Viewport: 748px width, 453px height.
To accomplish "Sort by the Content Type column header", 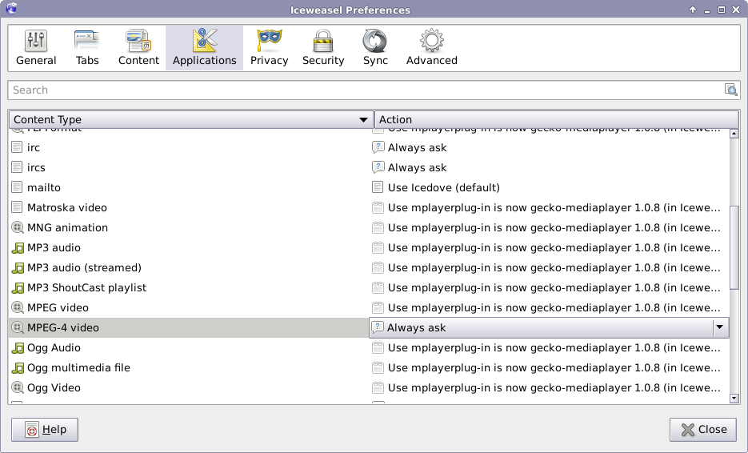I will click(x=191, y=119).
